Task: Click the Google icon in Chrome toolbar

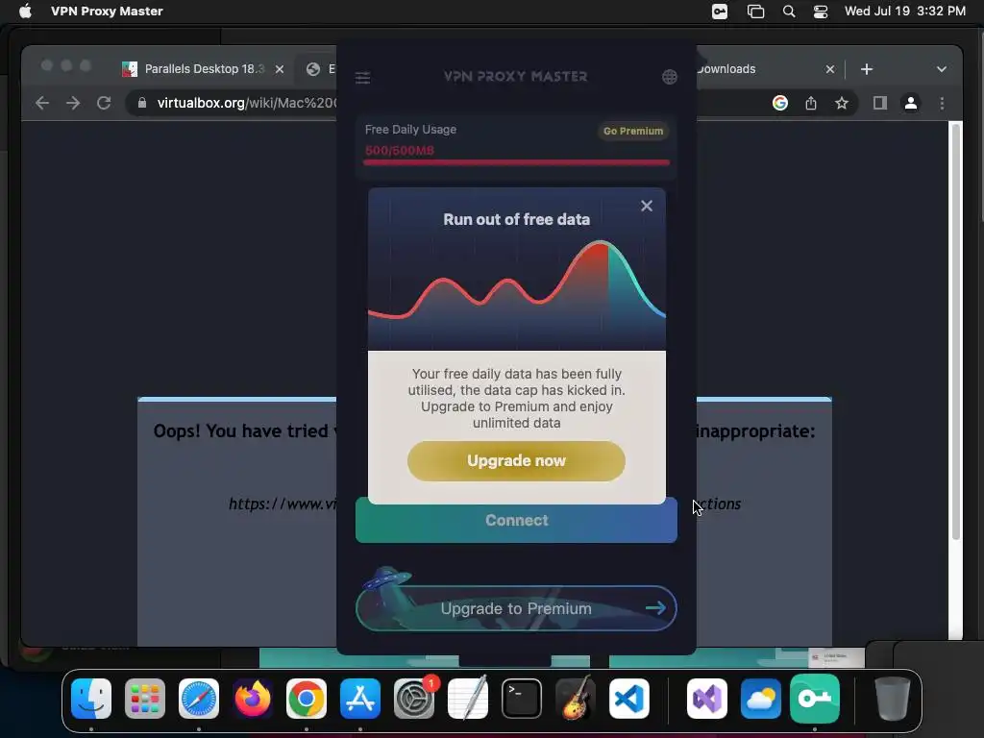Action: coord(780,103)
